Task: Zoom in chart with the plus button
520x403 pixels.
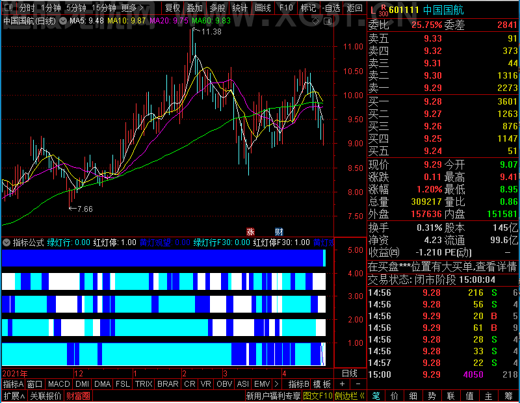Action: [x=343, y=384]
